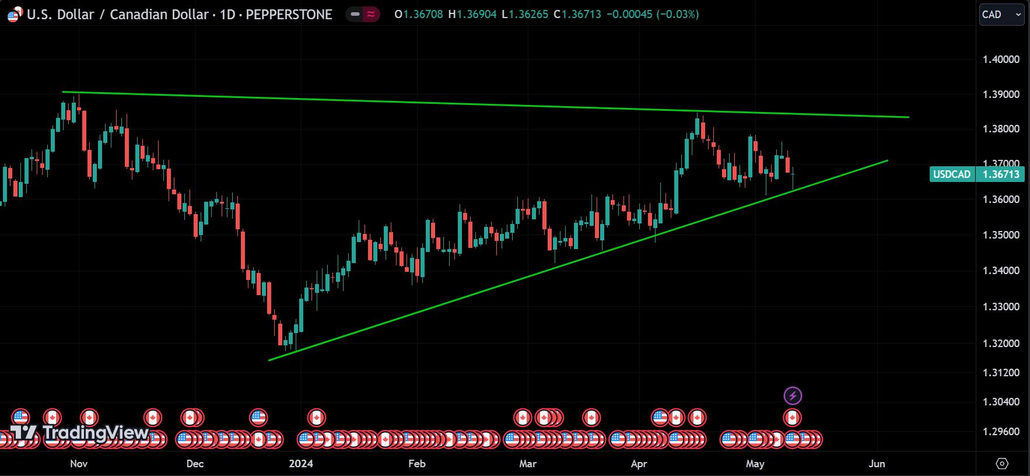
Task: Open the first US flag in the March bottom-row cluster
Action: [x=512, y=439]
